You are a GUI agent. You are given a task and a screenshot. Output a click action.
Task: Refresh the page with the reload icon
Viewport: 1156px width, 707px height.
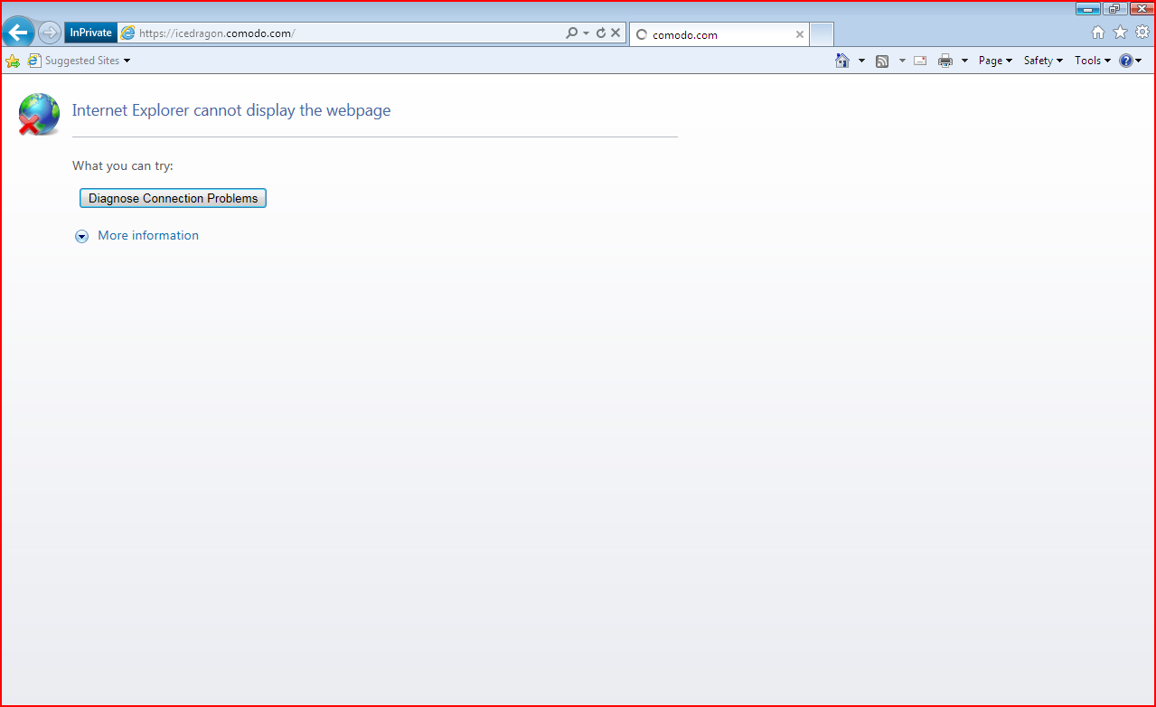click(601, 33)
